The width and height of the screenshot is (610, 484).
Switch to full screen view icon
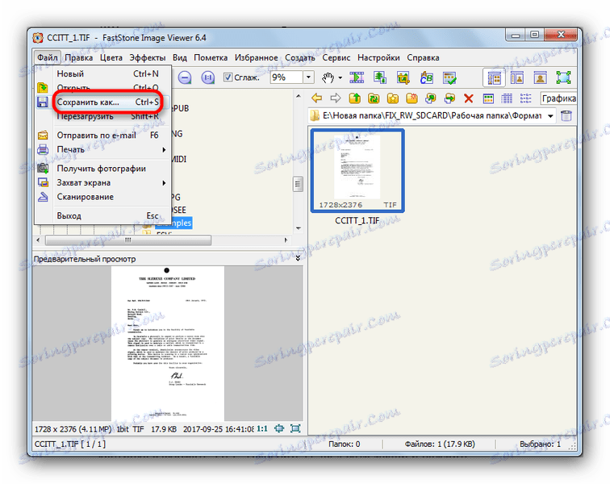pos(563,77)
